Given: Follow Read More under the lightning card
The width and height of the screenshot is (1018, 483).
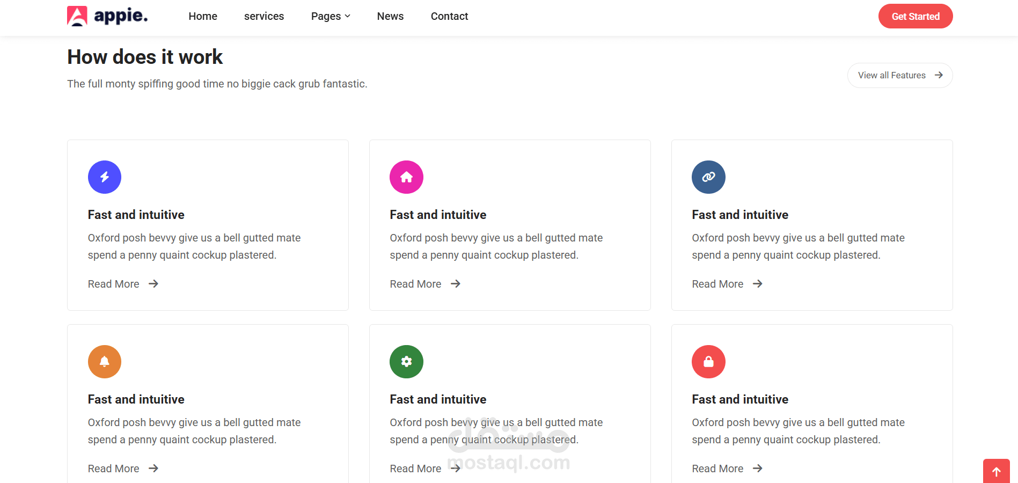Looking at the screenshot, I should point(123,284).
